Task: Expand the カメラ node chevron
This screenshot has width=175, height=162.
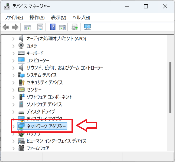Action: click(x=14, y=46)
